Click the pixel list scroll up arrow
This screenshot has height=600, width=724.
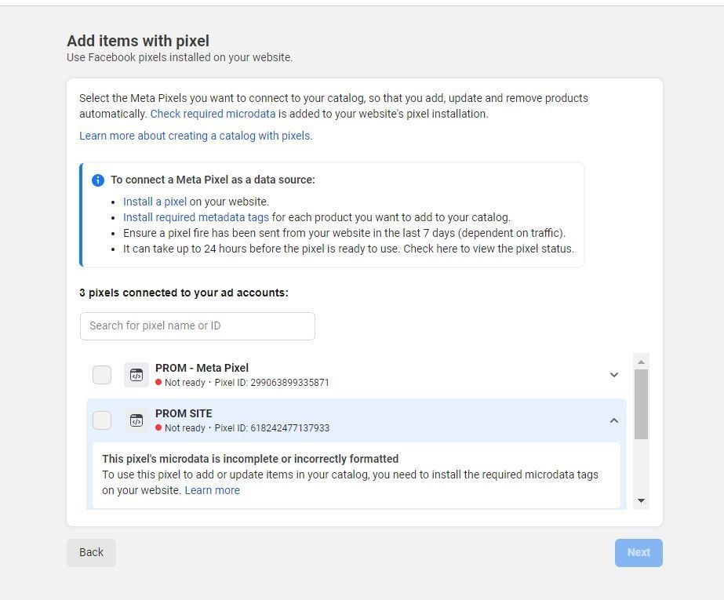[x=641, y=362]
